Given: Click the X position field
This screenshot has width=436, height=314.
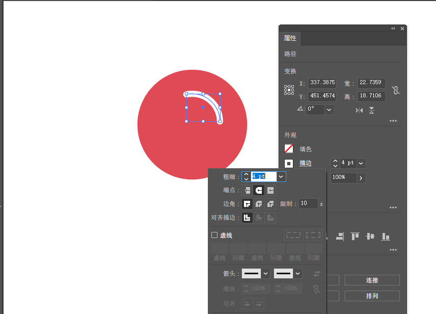Looking at the screenshot, I should 322,83.
